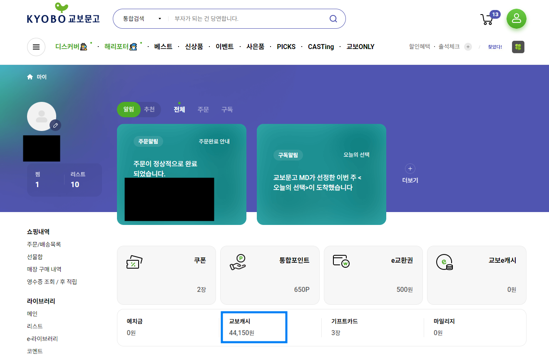This screenshot has width=549, height=358.
Task: Open the hamburger menu button
Action: pyautogui.click(x=36, y=47)
